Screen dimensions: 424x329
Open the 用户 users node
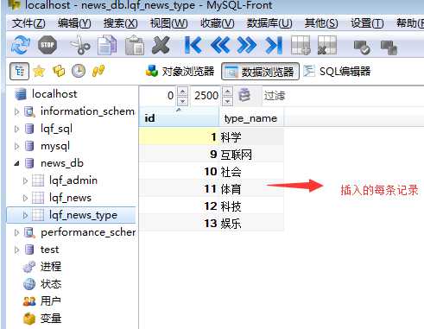(x=42, y=301)
